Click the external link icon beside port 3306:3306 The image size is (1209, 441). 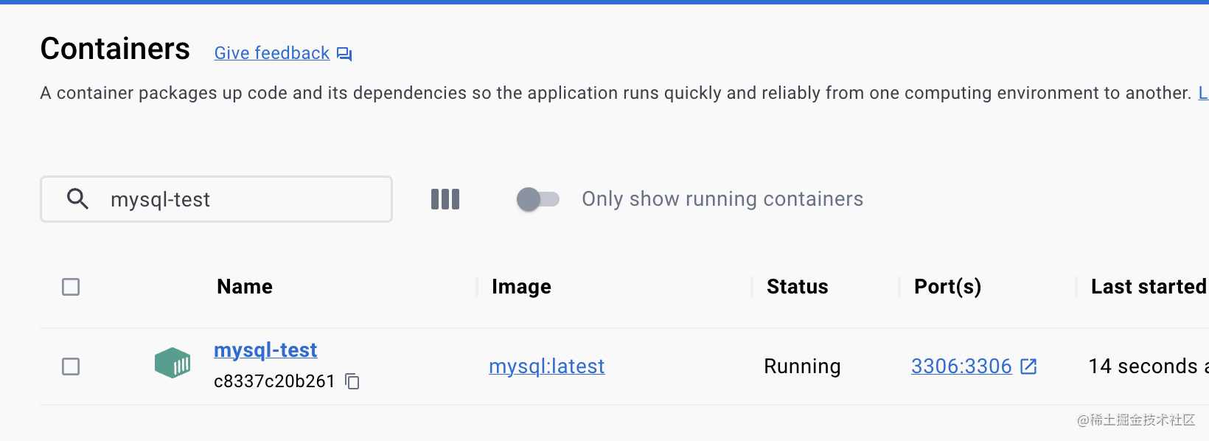[x=1028, y=367]
